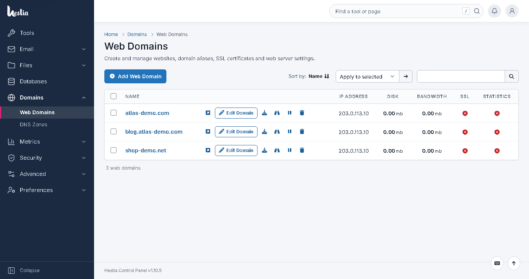Open atlas-demo.com site in new tab icon
The image size is (529, 279).
[x=208, y=113]
